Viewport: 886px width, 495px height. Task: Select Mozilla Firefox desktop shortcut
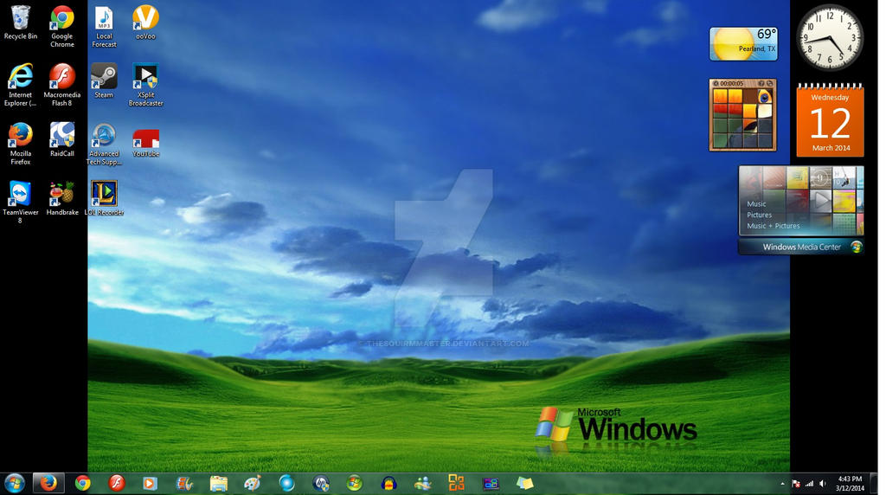pyautogui.click(x=21, y=144)
